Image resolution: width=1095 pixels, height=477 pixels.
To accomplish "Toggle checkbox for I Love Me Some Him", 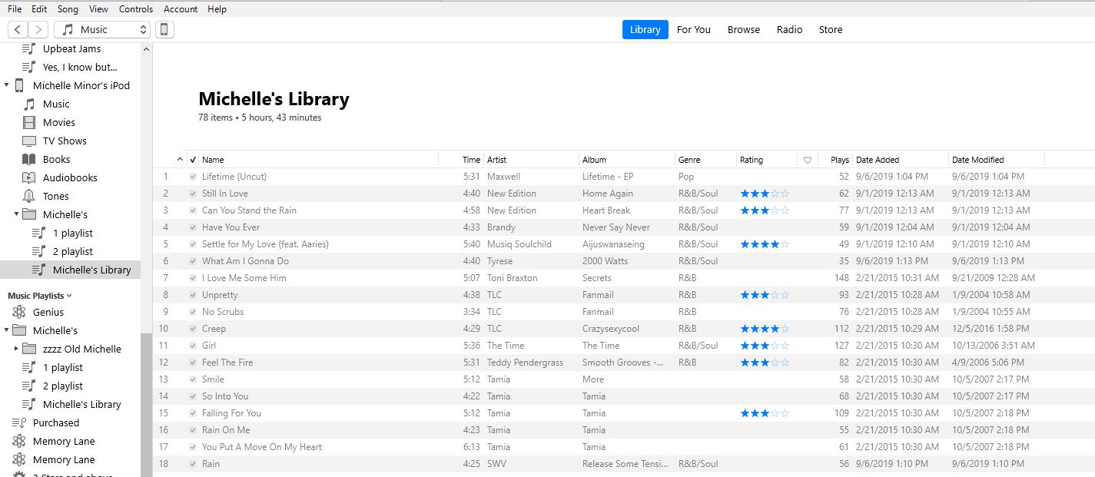I will tap(193, 278).
